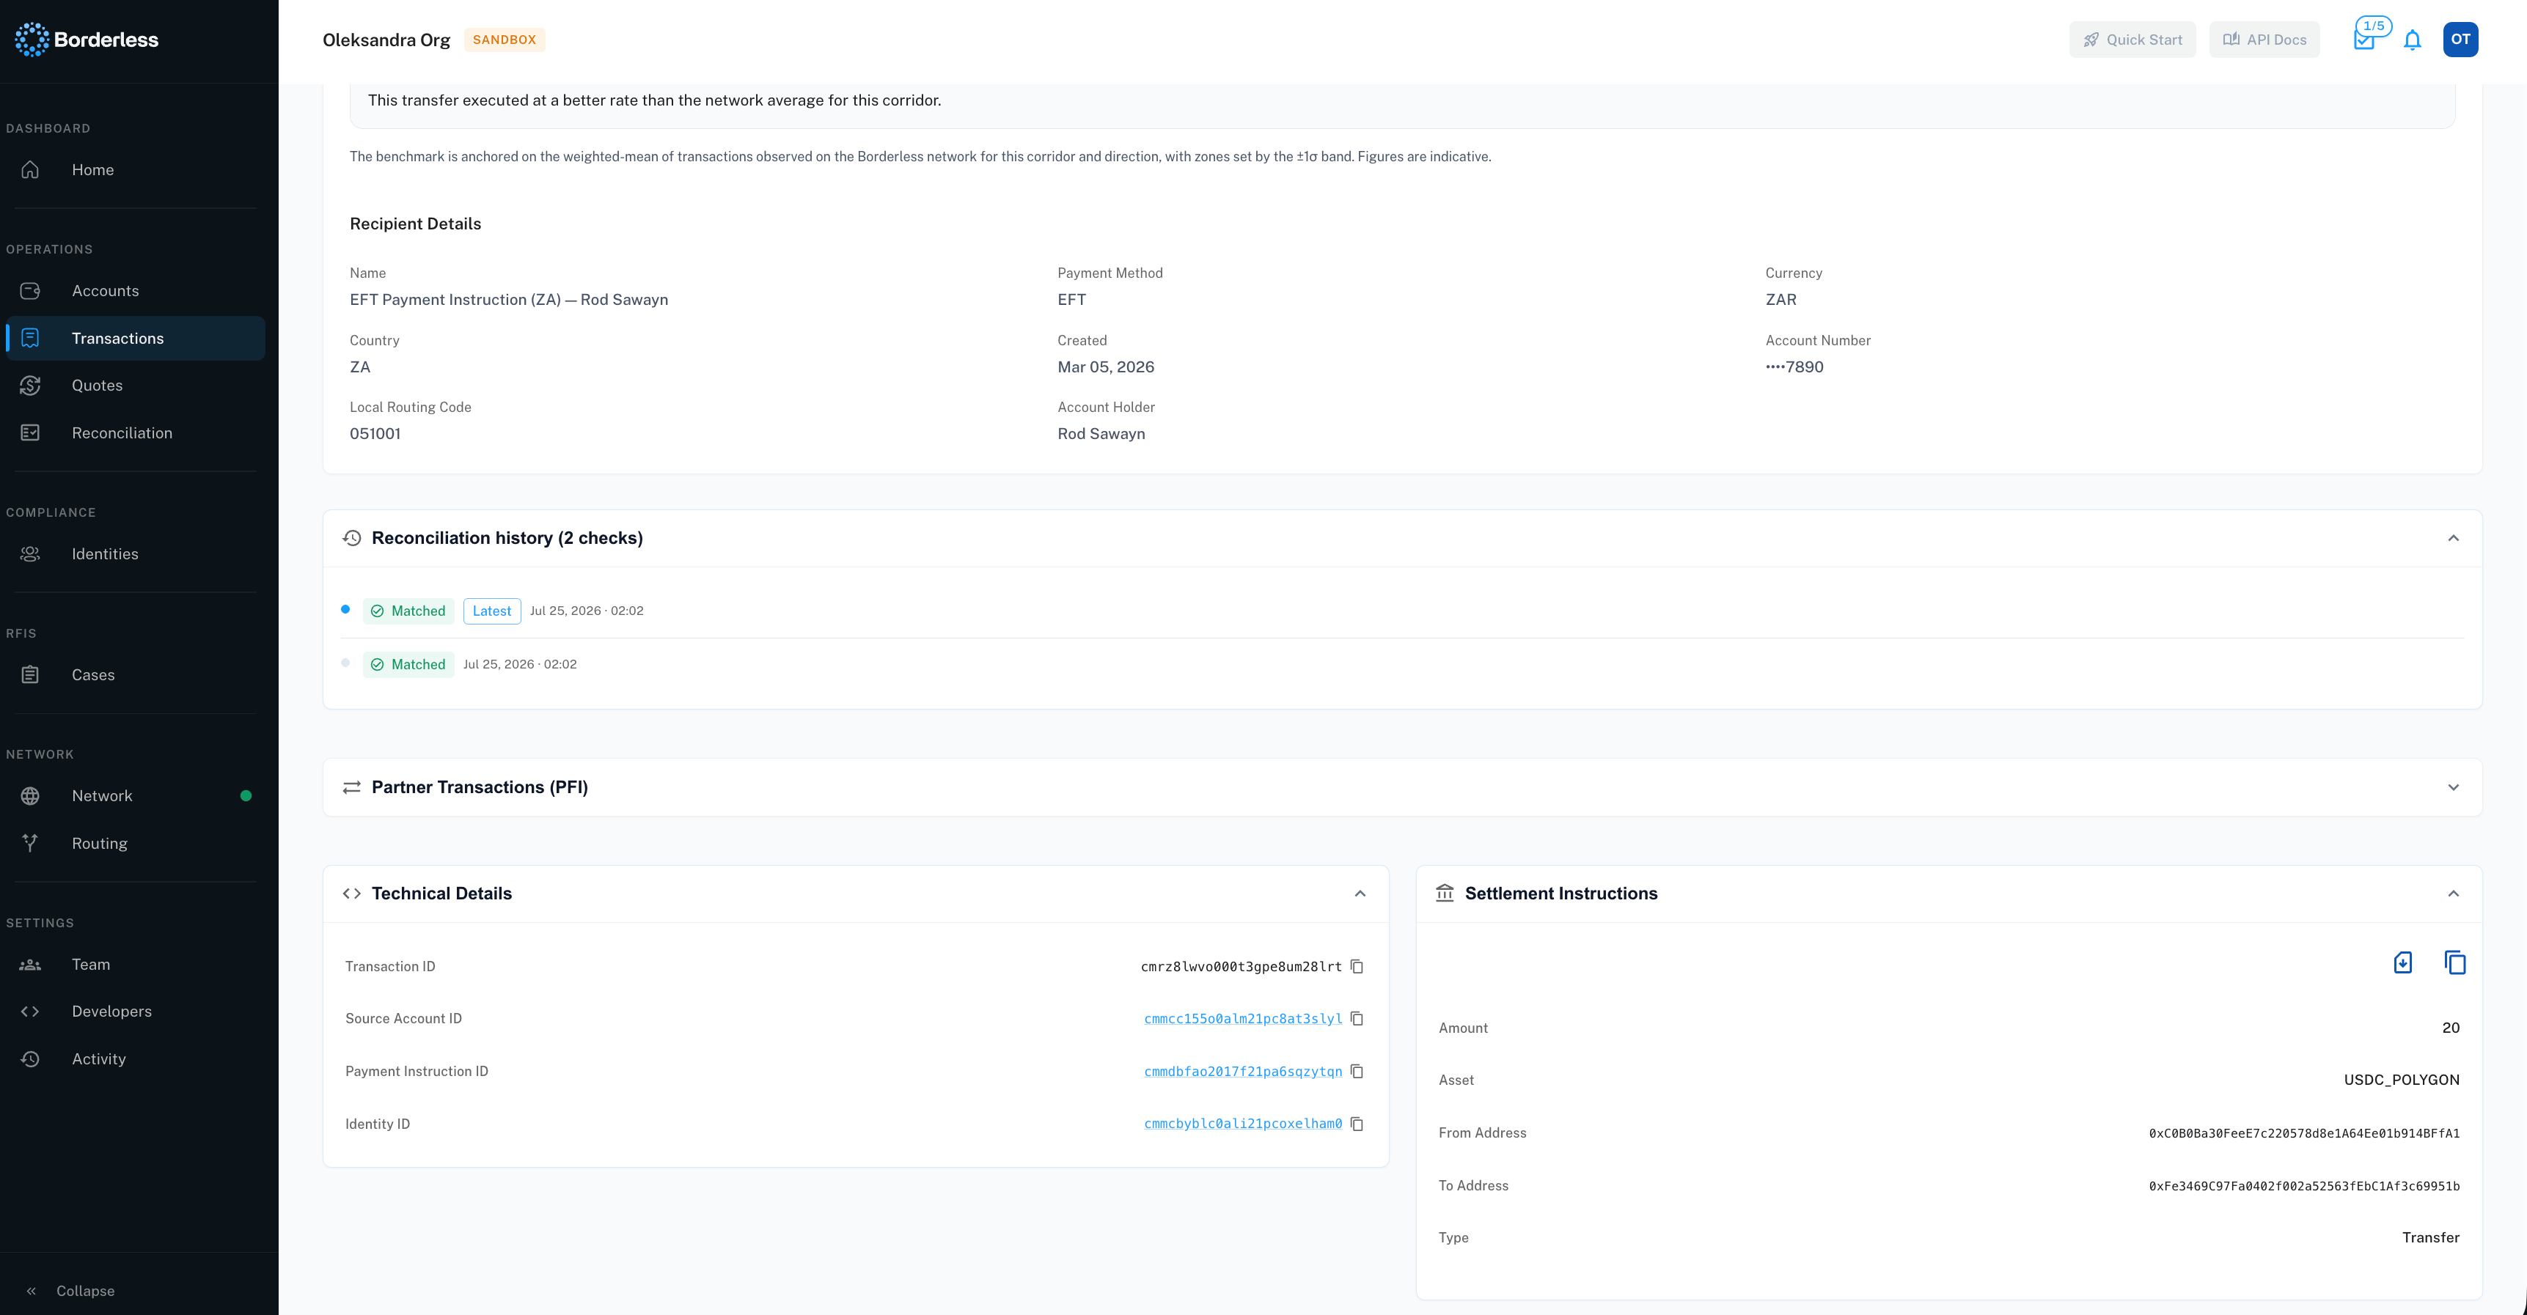Click the Borderless logo
Viewport: 2527px width, 1315px height.
coord(87,40)
